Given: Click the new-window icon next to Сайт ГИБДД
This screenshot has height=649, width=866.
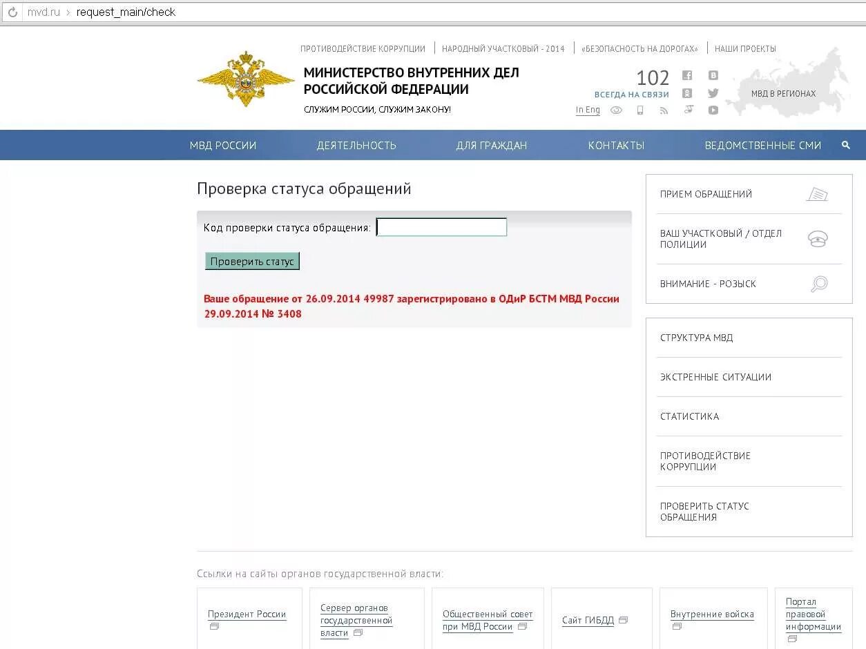Looking at the screenshot, I should pyautogui.click(x=623, y=620).
